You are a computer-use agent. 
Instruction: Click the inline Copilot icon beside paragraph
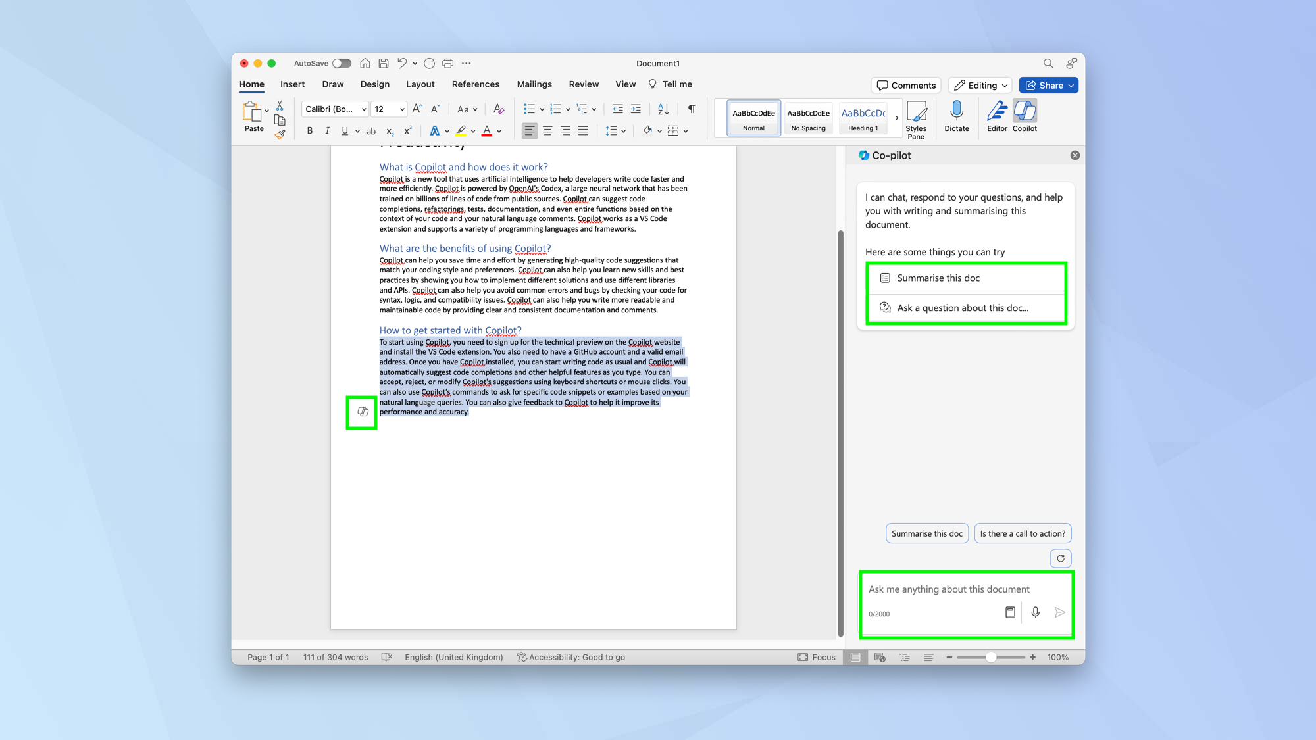[x=363, y=412]
